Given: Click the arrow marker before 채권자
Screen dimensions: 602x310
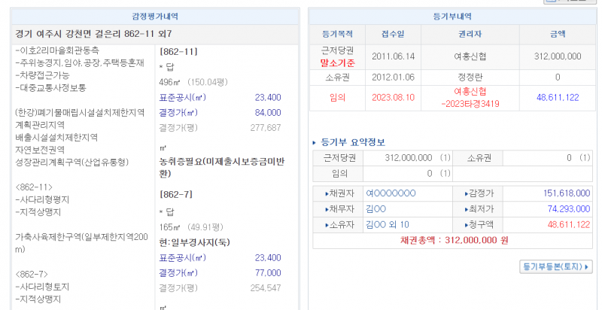Looking at the screenshot, I should [327, 193].
